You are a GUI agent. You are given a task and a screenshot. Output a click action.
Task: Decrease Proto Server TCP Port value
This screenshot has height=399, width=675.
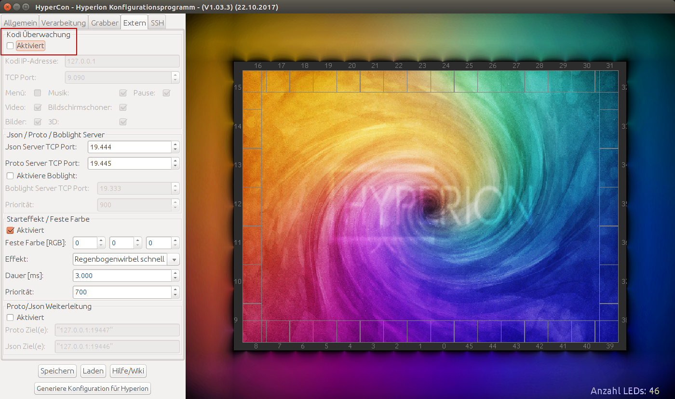(x=175, y=167)
